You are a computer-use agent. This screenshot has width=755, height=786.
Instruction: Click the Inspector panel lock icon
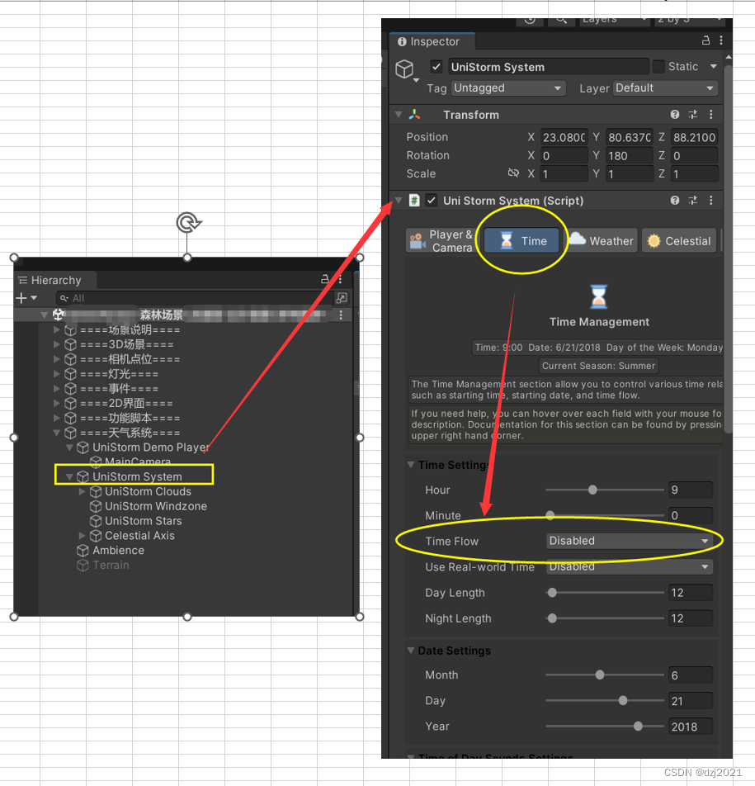[x=705, y=40]
